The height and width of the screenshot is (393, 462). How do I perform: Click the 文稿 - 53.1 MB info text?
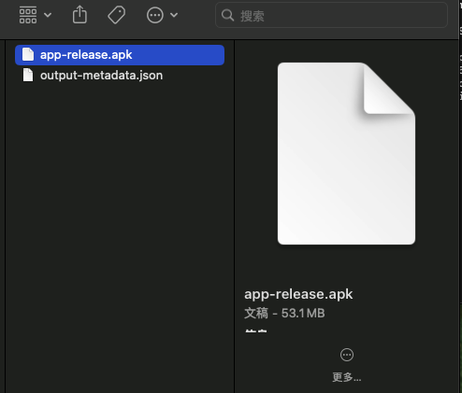tap(284, 313)
